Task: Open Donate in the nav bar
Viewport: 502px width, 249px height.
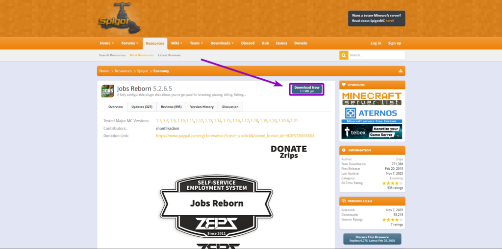Action: [301, 43]
